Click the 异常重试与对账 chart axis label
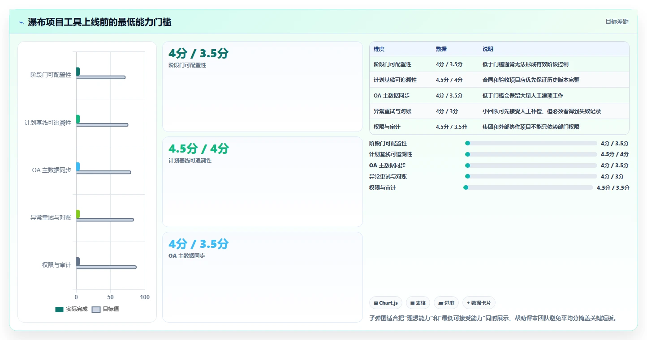647x340 pixels. click(x=51, y=218)
